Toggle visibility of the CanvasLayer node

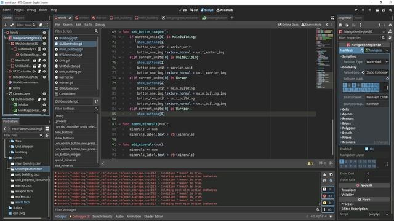pos(44,94)
